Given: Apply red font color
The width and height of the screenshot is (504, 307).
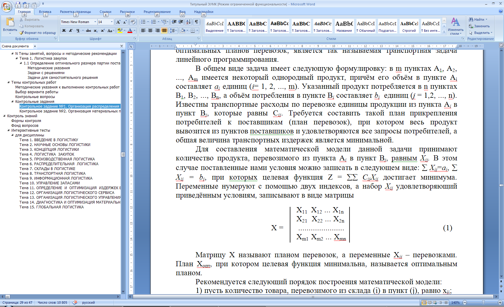Looking at the screenshot, I should pyautogui.click(x=130, y=31).
